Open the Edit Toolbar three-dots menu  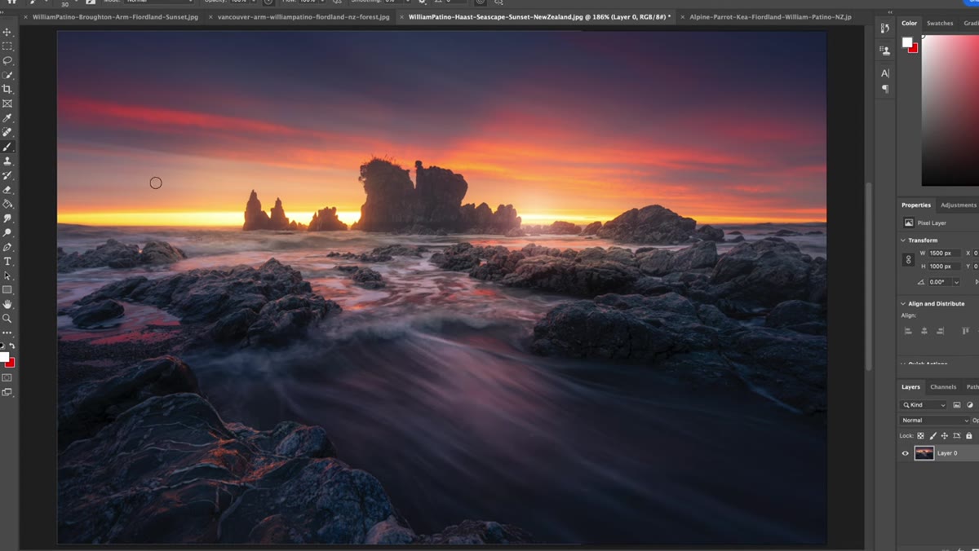[7, 333]
